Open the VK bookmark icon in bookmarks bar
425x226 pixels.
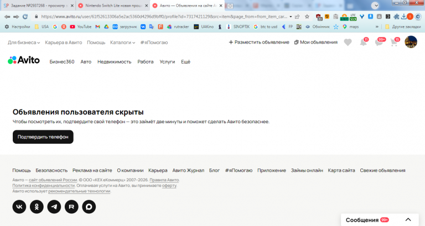[143, 27]
